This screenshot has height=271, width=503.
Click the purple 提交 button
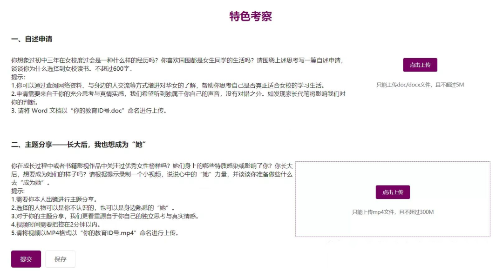(x=26, y=259)
